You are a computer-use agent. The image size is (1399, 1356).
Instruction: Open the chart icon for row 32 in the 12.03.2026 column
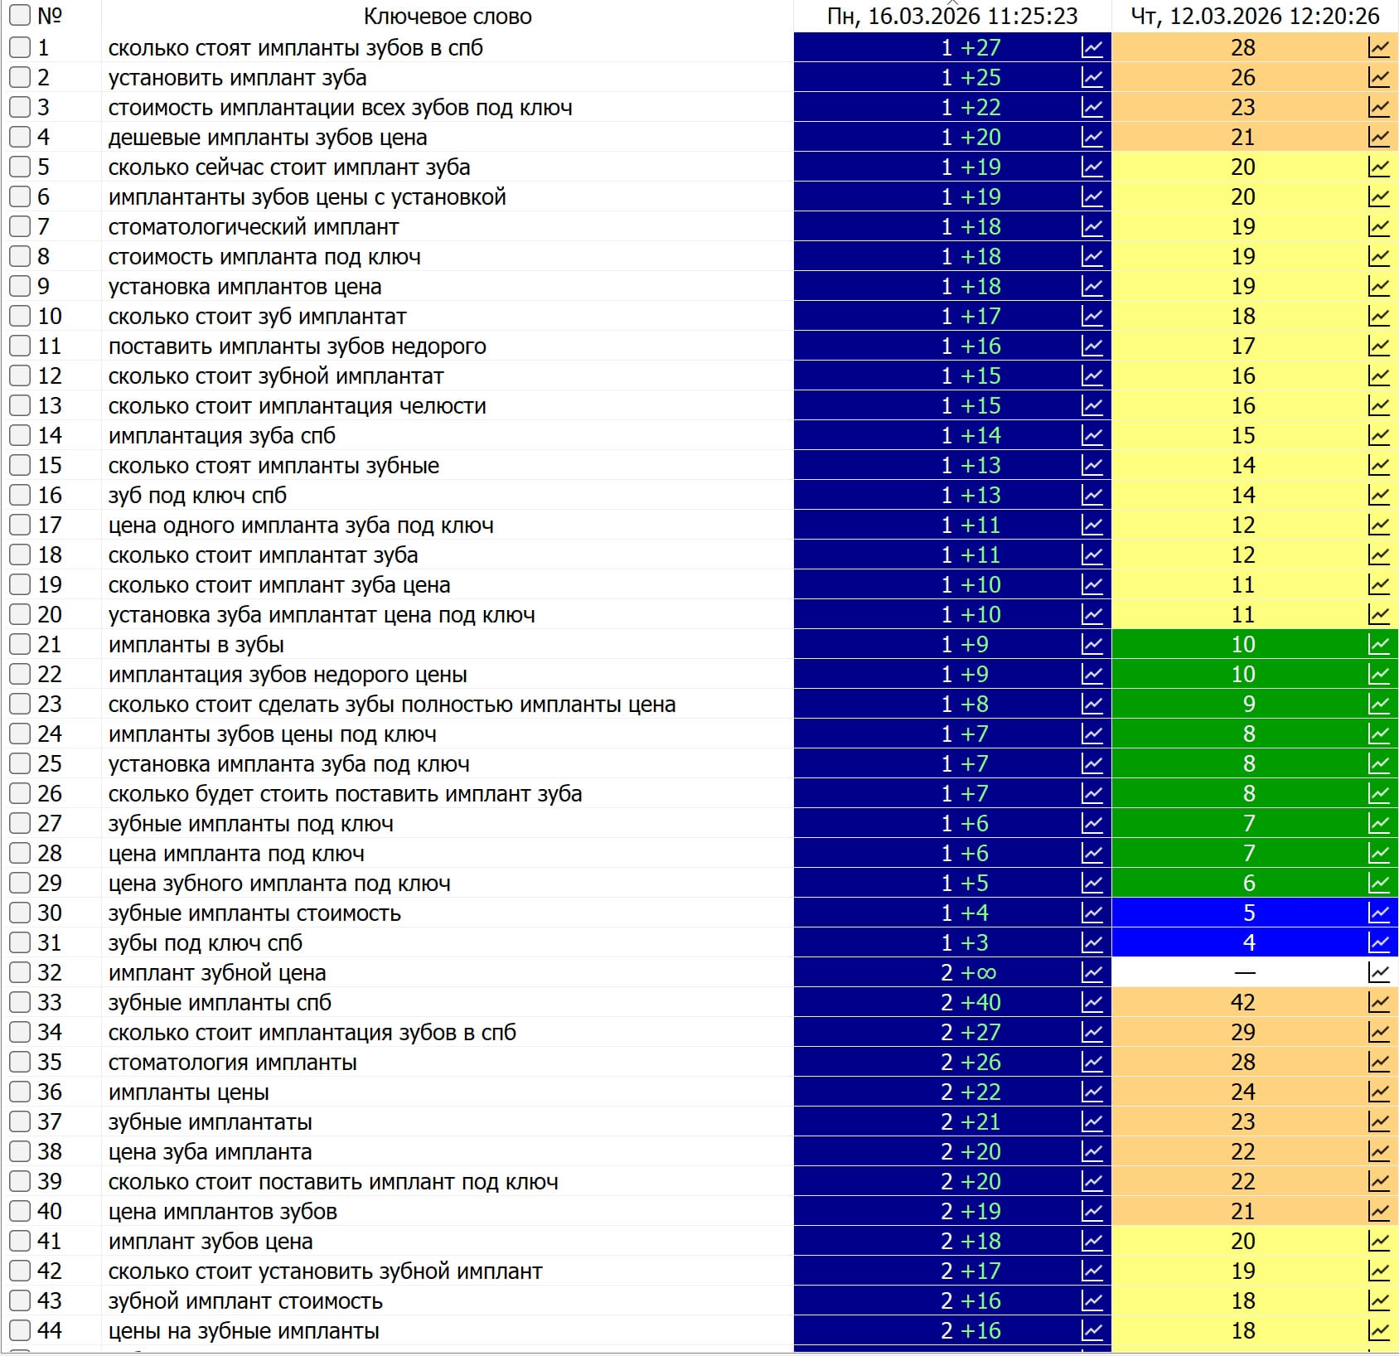[1378, 973]
